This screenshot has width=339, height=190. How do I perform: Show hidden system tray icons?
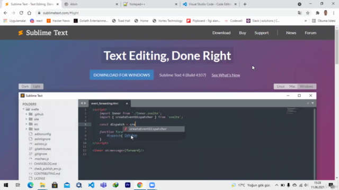[276, 185]
